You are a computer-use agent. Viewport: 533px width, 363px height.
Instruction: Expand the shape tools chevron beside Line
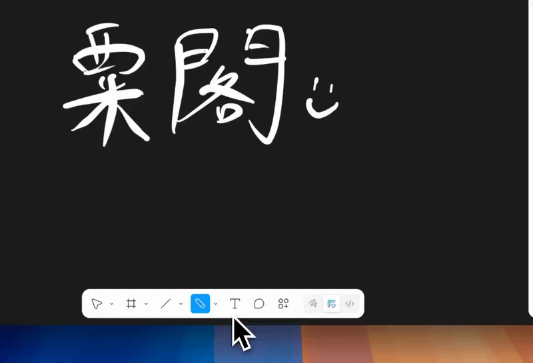(x=181, y=304)
